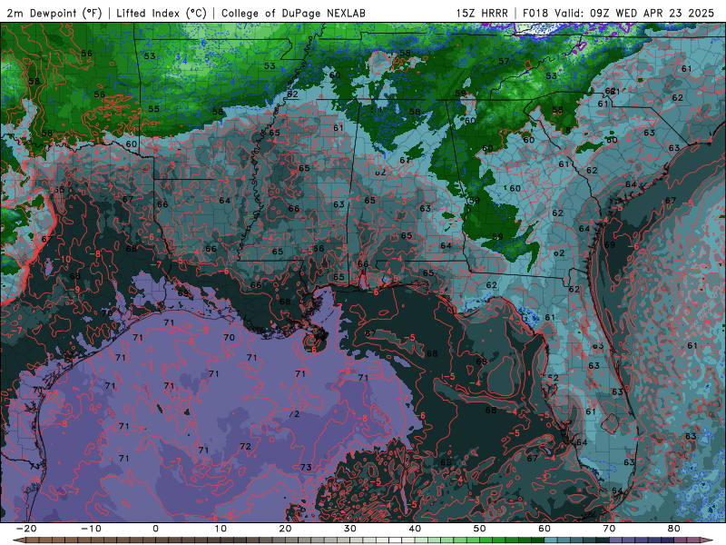
Task: Click the -10 label on the color scale
Action: tap(91, 529)
